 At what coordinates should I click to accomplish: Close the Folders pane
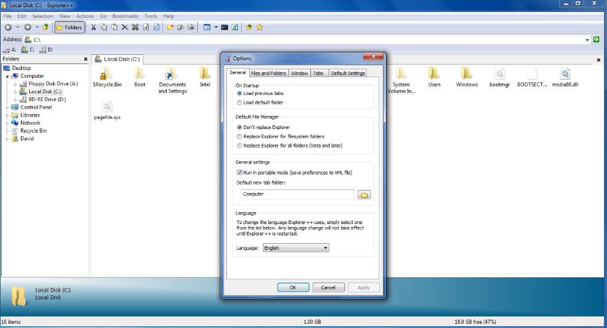(x=85, y=59)
